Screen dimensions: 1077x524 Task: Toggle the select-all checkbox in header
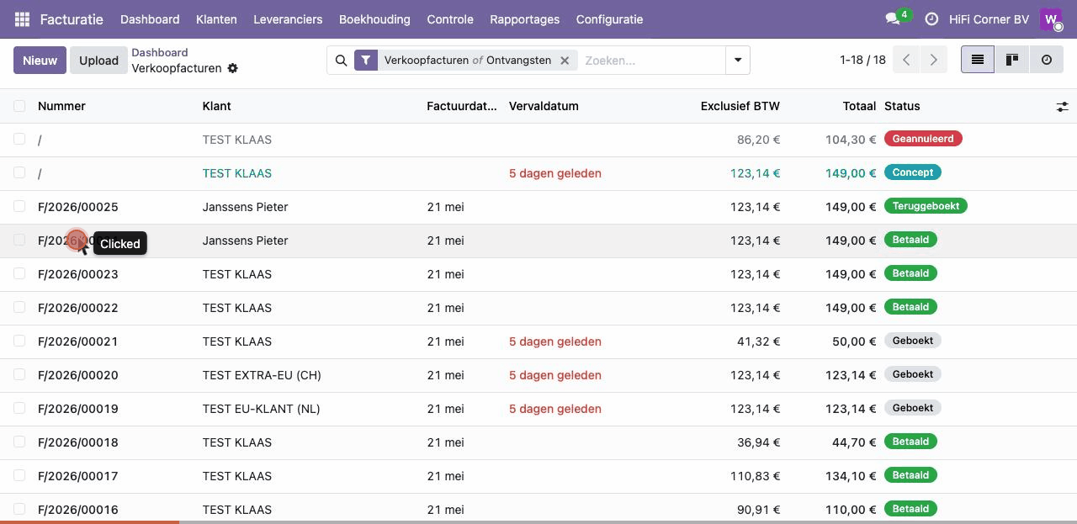19,106
